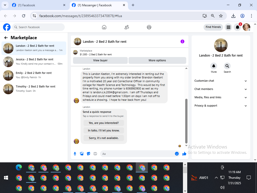Open Timothy 2 Bed 2 Bath conversation
257x193 pixels.
[x=34, y=89]
